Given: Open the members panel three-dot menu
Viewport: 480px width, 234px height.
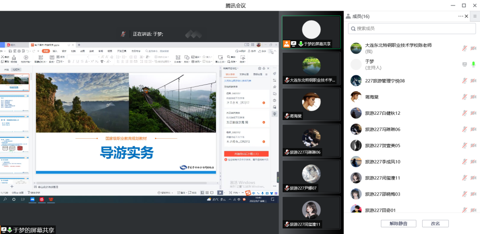Looking at the screenshot, I should [x=460, y=16].
